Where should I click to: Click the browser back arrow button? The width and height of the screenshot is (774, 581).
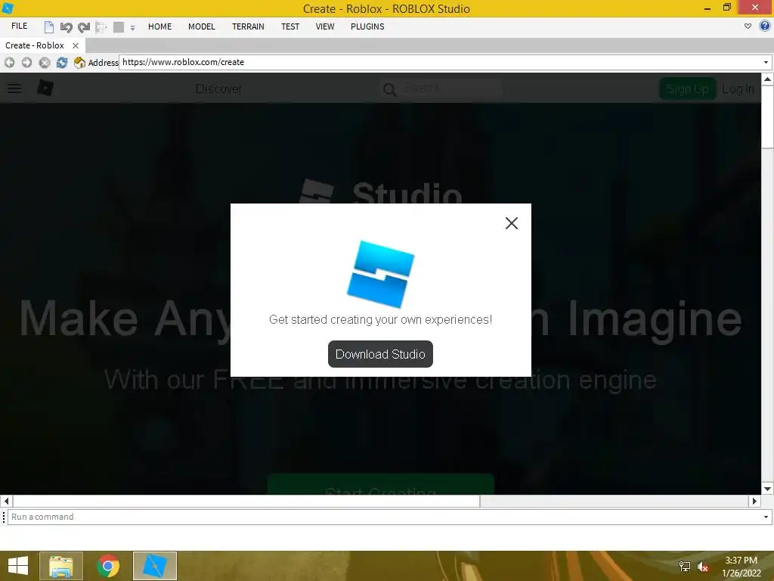pyautogui.click(x=9, y=62)
